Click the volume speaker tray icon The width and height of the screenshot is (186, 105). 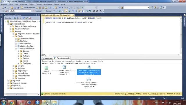click(x=169, y=103)
